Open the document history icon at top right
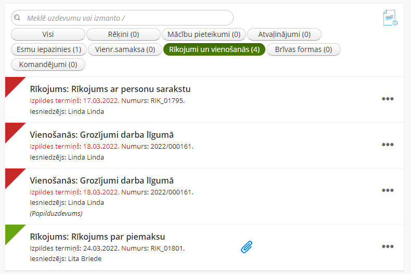The height and width of the screenshot is (274, 411). coord(390,18)
